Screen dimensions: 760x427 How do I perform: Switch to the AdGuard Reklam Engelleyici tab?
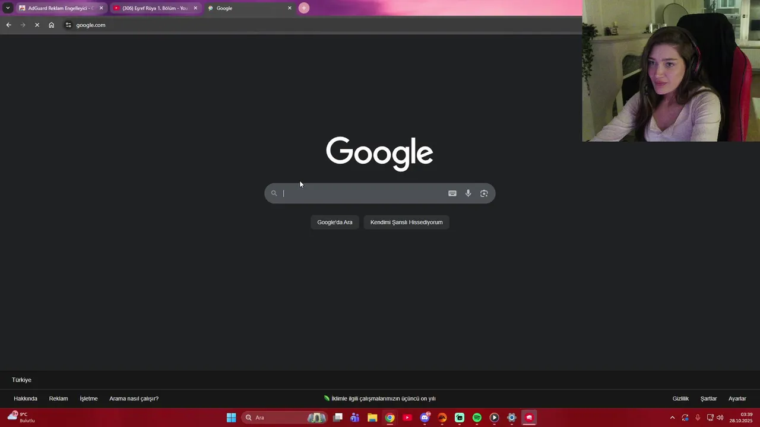tap(61, 8)
